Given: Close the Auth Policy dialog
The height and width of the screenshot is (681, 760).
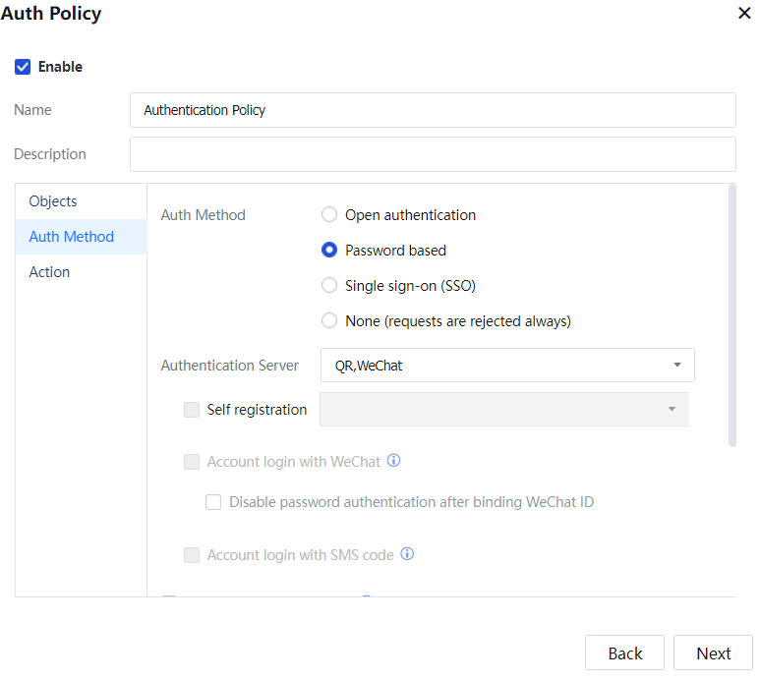Looking at the screenshot, I should pos(744,14).
